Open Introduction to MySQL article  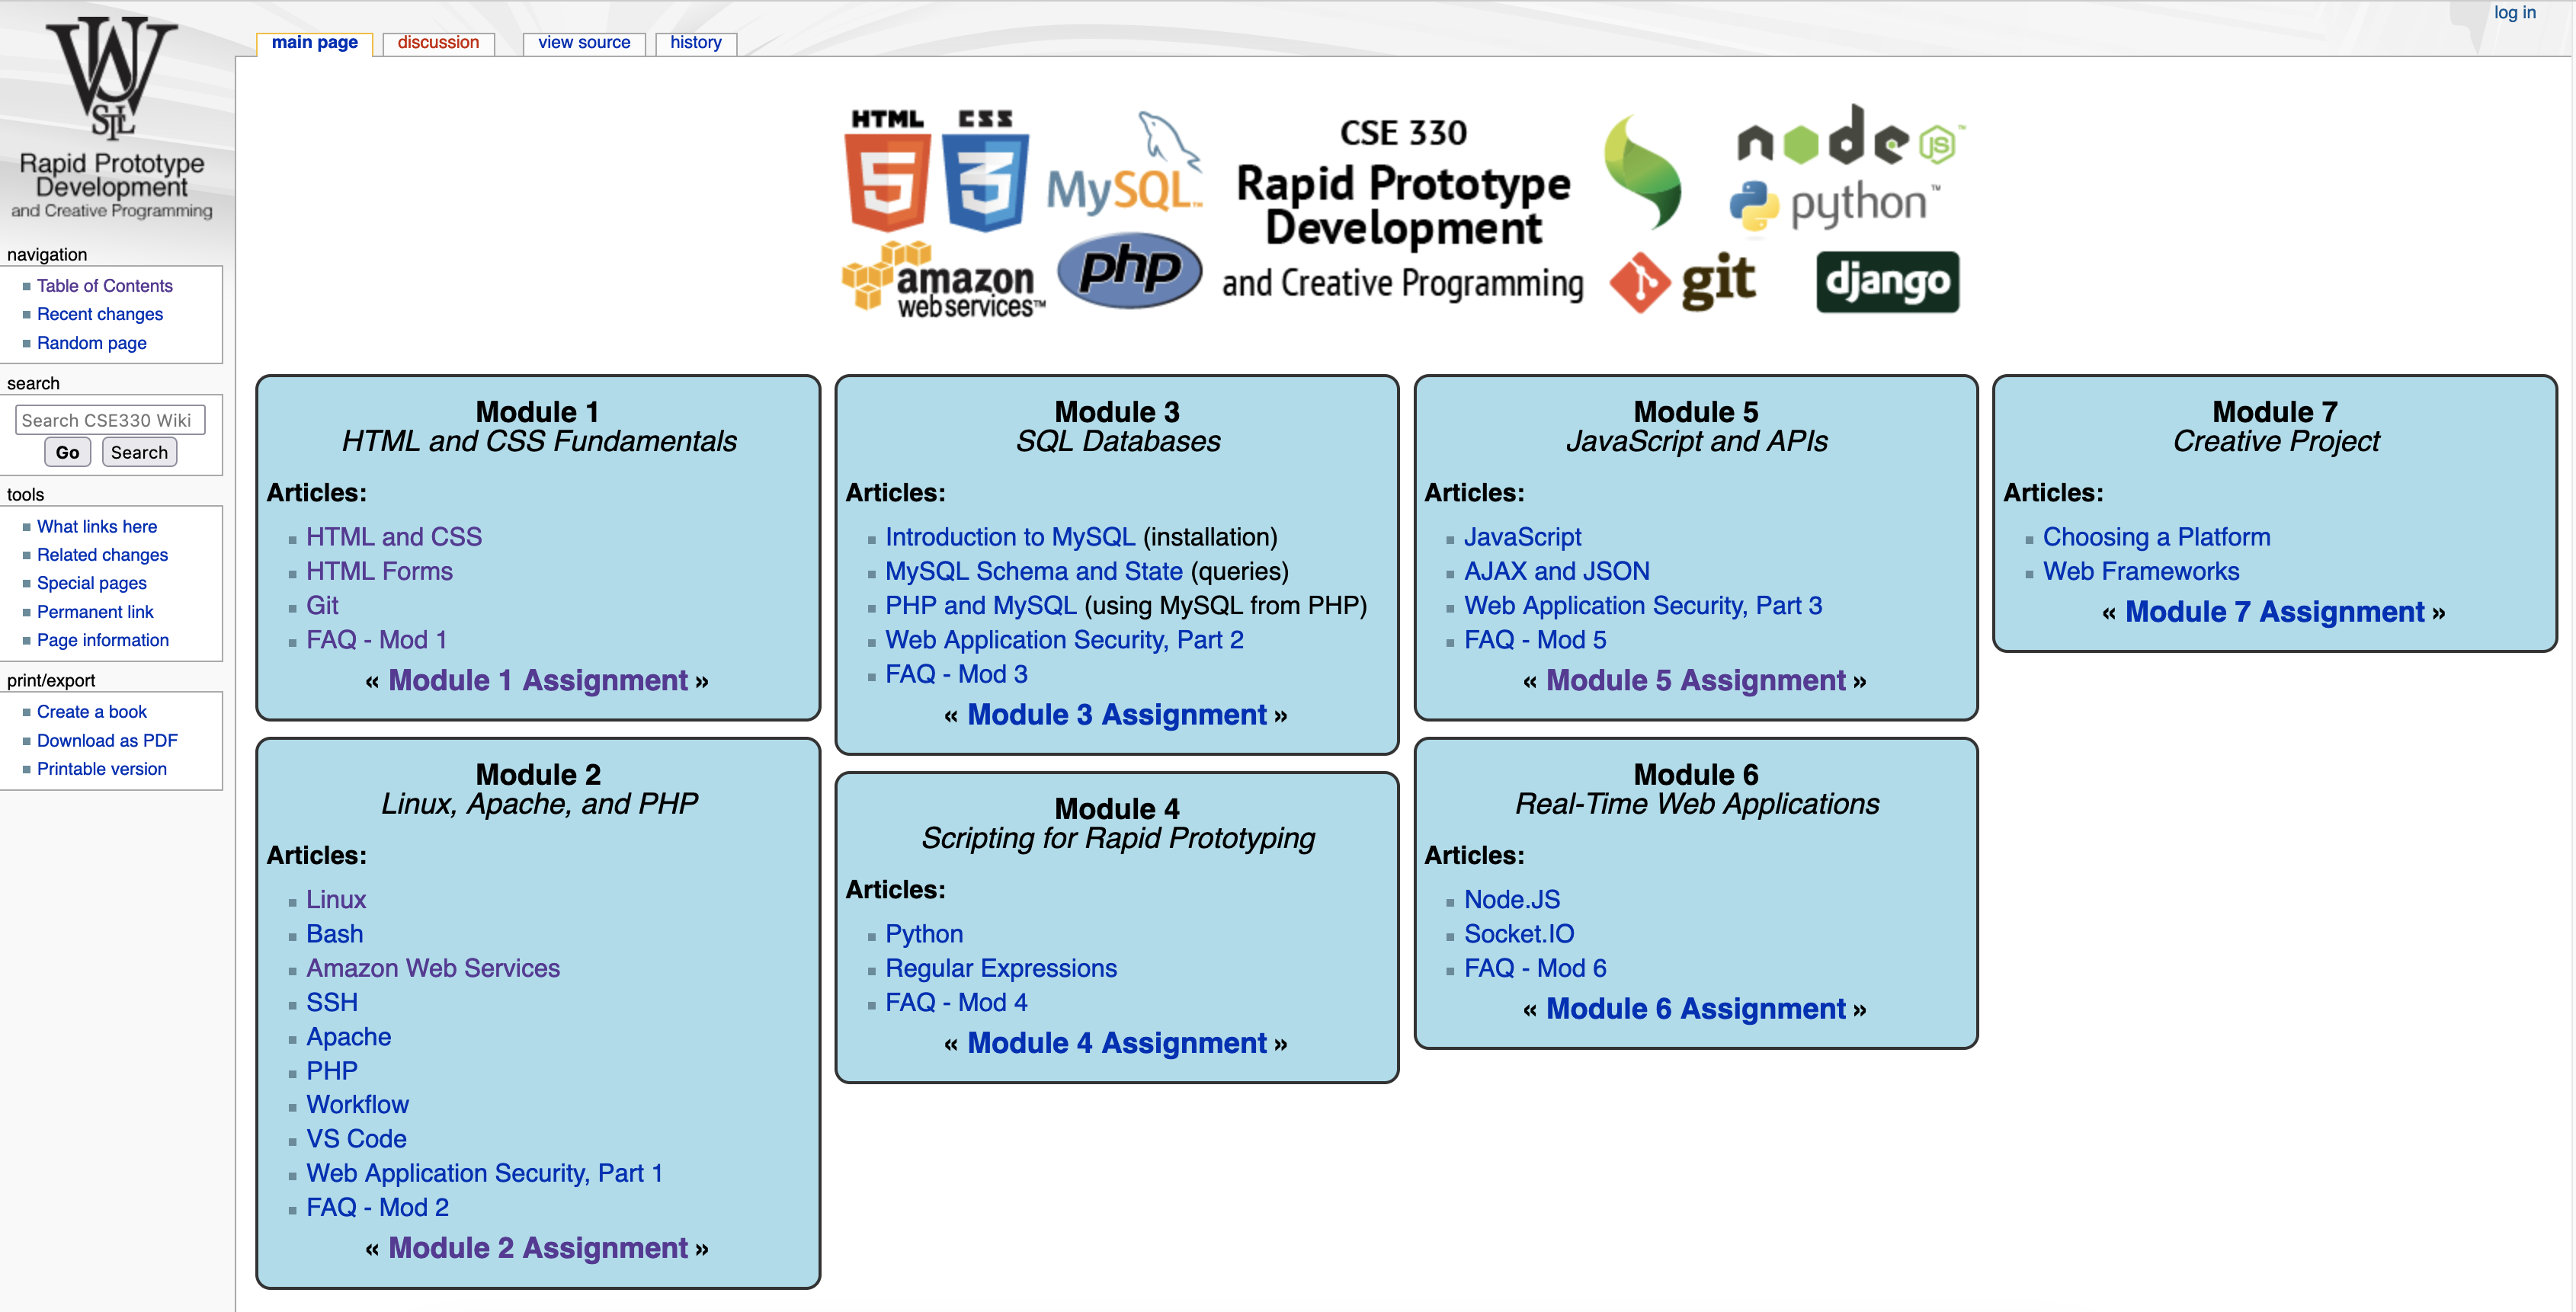tap(1010, 537)
